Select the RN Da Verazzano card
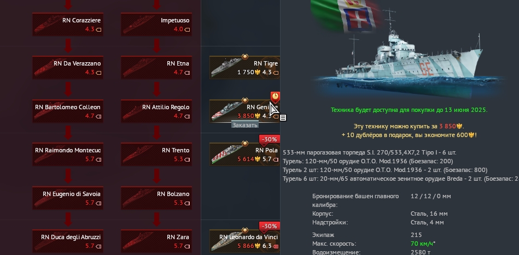Viewport: 519px width, 255px height. coord(68,67)
